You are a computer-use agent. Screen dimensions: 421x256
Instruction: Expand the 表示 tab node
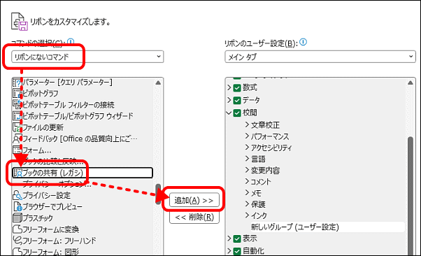click(229, 239)
